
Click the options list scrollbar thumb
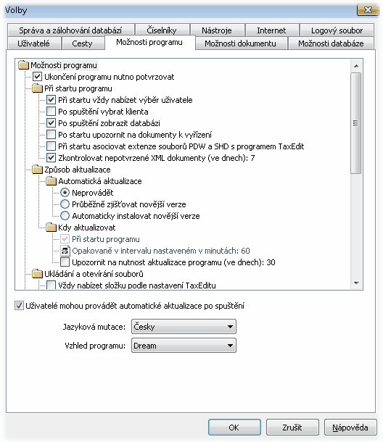(356, 123)
